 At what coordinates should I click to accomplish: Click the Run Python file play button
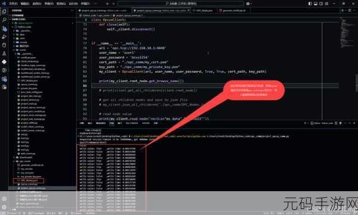tap(342, 11)
